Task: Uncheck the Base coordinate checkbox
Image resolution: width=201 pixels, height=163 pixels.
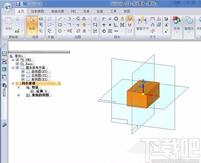Action: pos(18,64)
